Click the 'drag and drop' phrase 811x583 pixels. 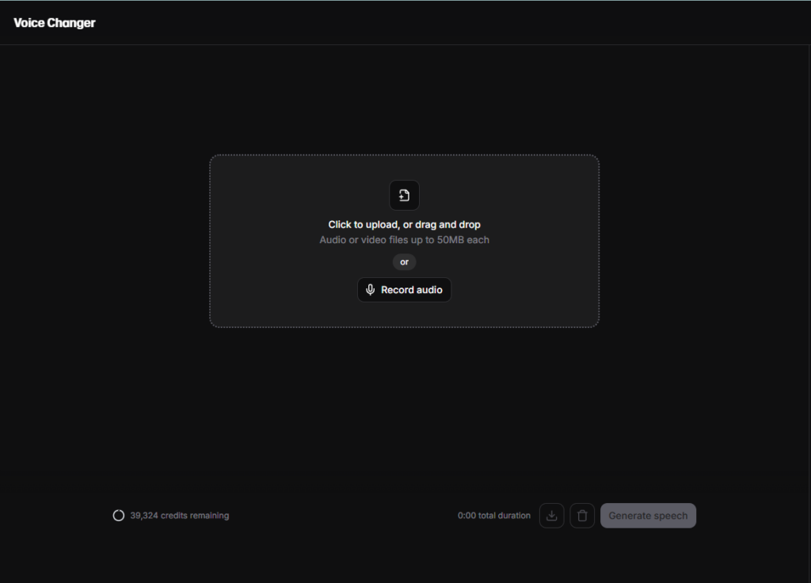(x=447, y=225)
